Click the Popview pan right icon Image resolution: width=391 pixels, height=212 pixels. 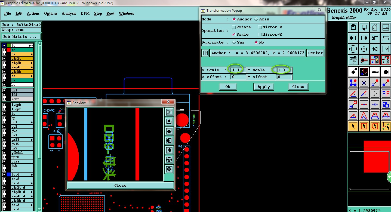coord(169,150)
